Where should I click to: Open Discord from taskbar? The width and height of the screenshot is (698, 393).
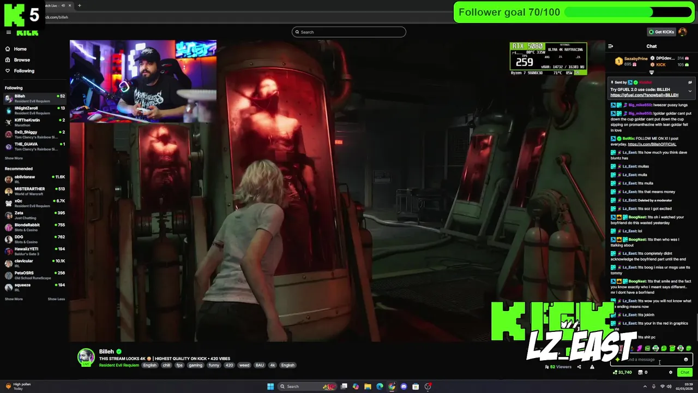click(x=404, y=386)
